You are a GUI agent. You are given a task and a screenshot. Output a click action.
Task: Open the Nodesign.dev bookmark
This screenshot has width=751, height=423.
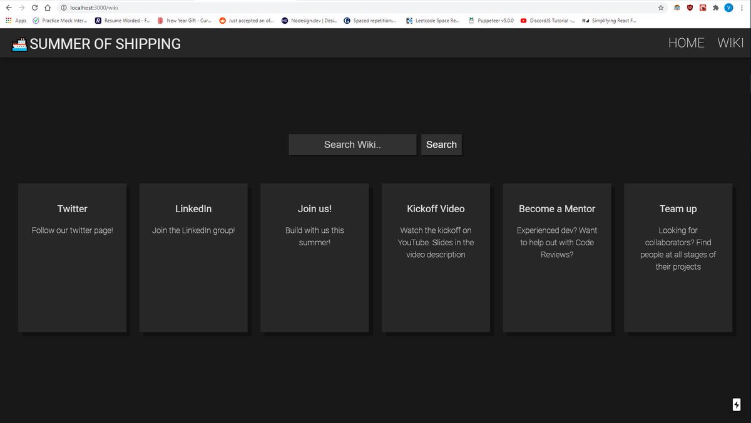[x=309, y=20]
